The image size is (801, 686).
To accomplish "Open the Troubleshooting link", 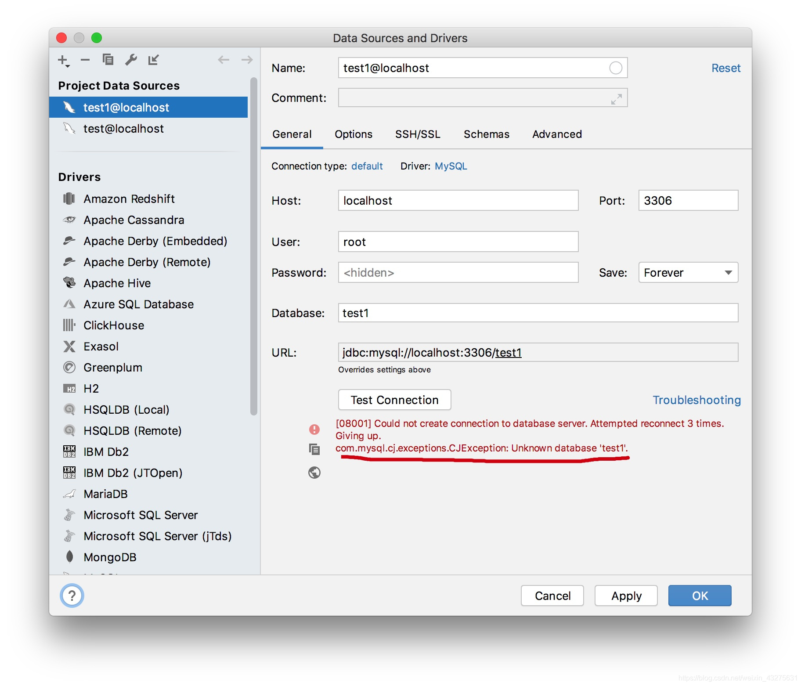I will [x=696, y=400].
